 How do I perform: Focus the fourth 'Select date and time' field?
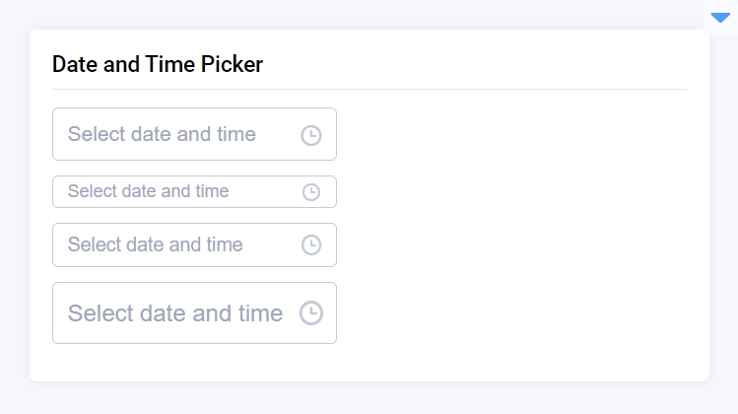point(177,313)
